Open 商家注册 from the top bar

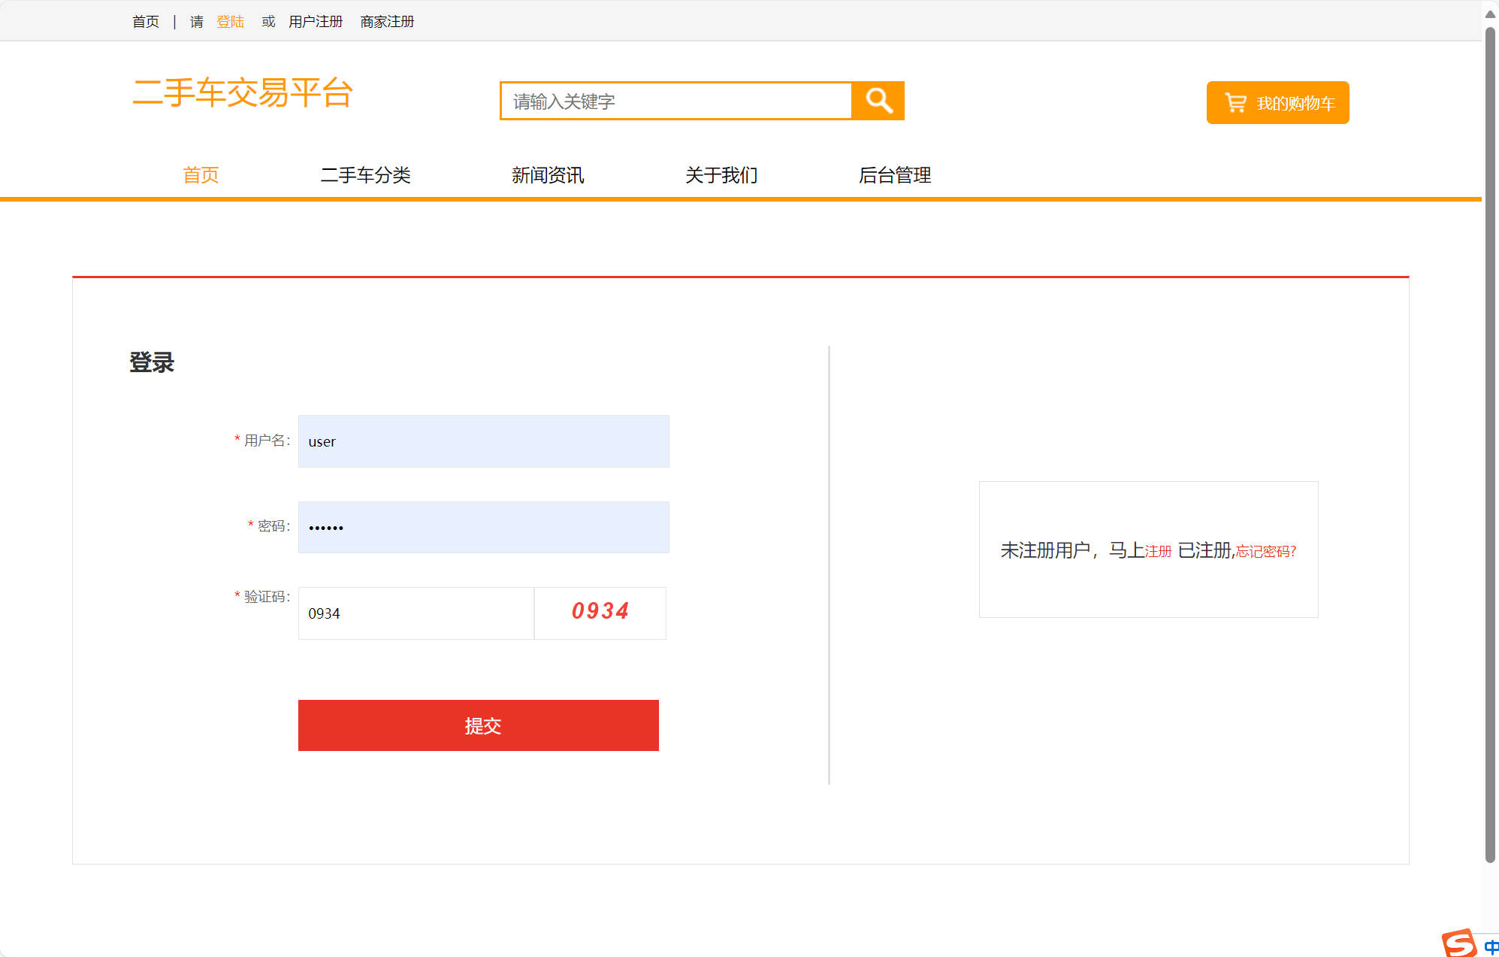(387, 21)
